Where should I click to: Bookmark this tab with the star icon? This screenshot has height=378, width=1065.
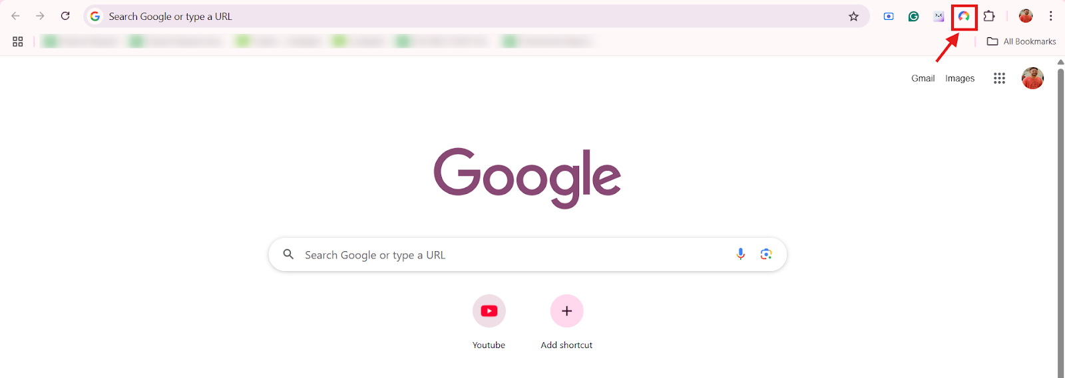(853, 17)
